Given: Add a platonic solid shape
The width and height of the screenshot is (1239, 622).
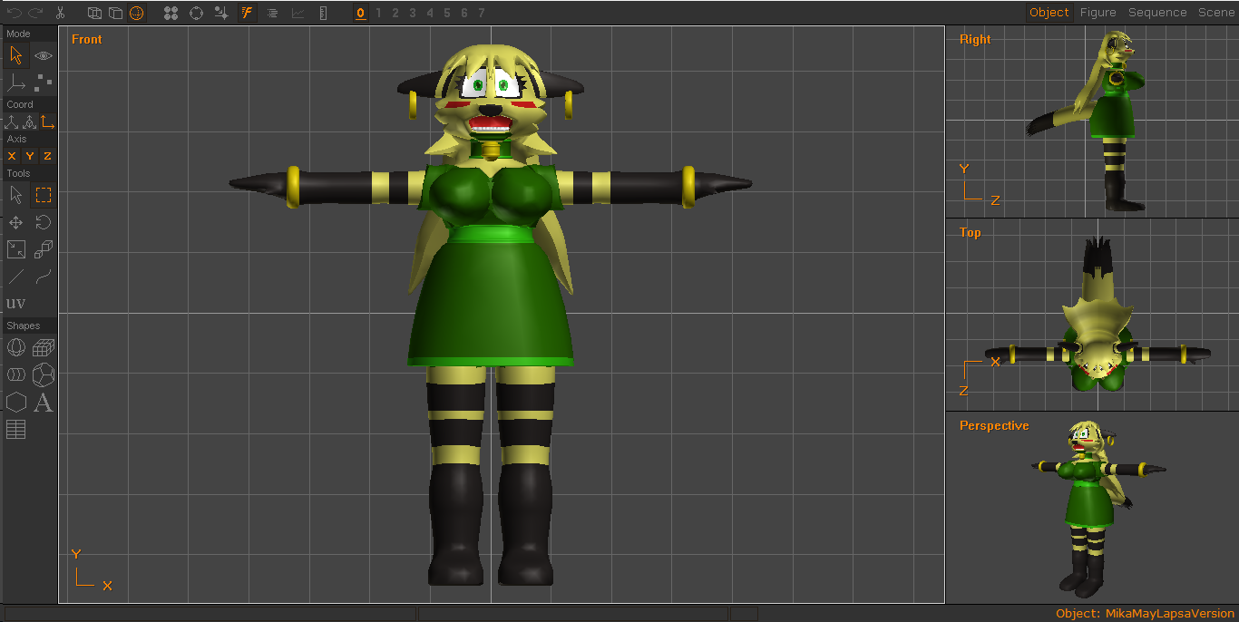Looking at the screenshot, I should pyautogui.click(x=44, y=374).
